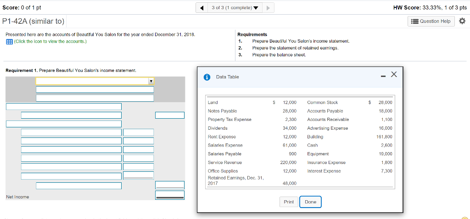
Task: Click the Salaries Expense row label
Action: coord(225,145)
